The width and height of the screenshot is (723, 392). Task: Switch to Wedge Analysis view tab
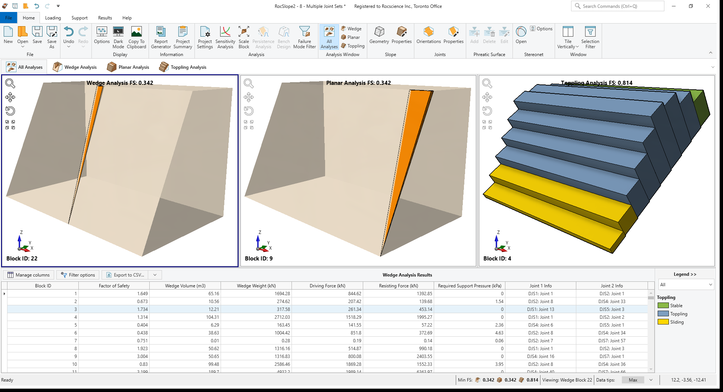[x=75, y=67]
